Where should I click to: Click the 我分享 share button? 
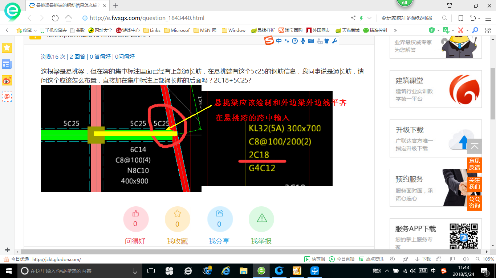pyautogui.click(x=219, y=219)
